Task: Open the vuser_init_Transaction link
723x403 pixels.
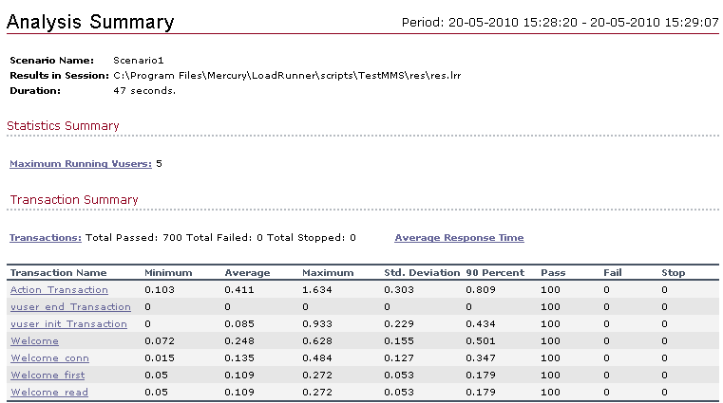Action: [x=68, y=324]
